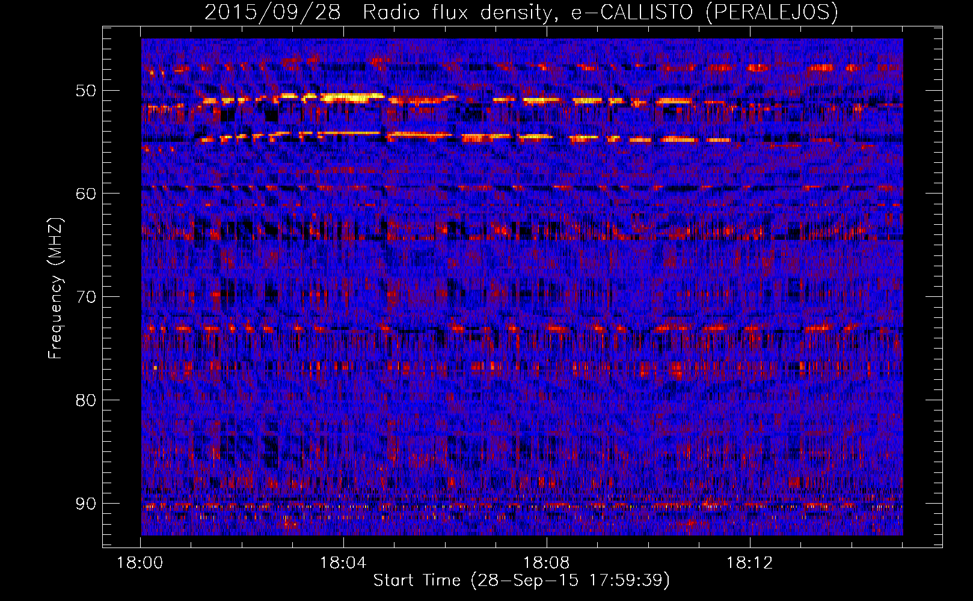
Task: Click the 60 frequency tick label
Action: (86, 194)
